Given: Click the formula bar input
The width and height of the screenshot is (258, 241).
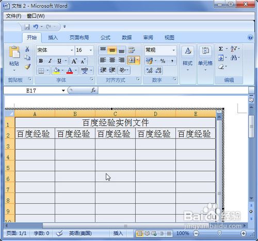Looking at the screenshot, I should click(173, 90).
